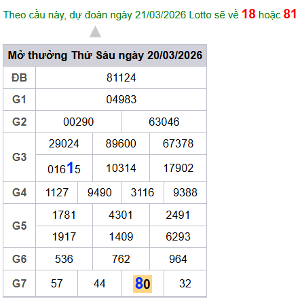Select G5 number 1409
This screenshot has height=301, width=300.
121,236
